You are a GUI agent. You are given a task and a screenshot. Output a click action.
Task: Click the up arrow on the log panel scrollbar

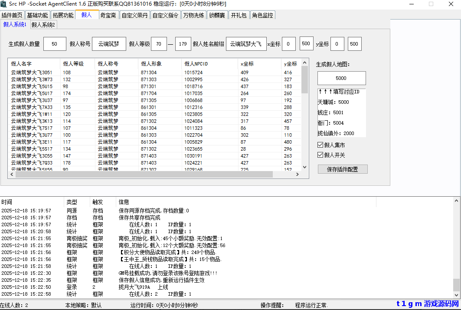(456, 200)
